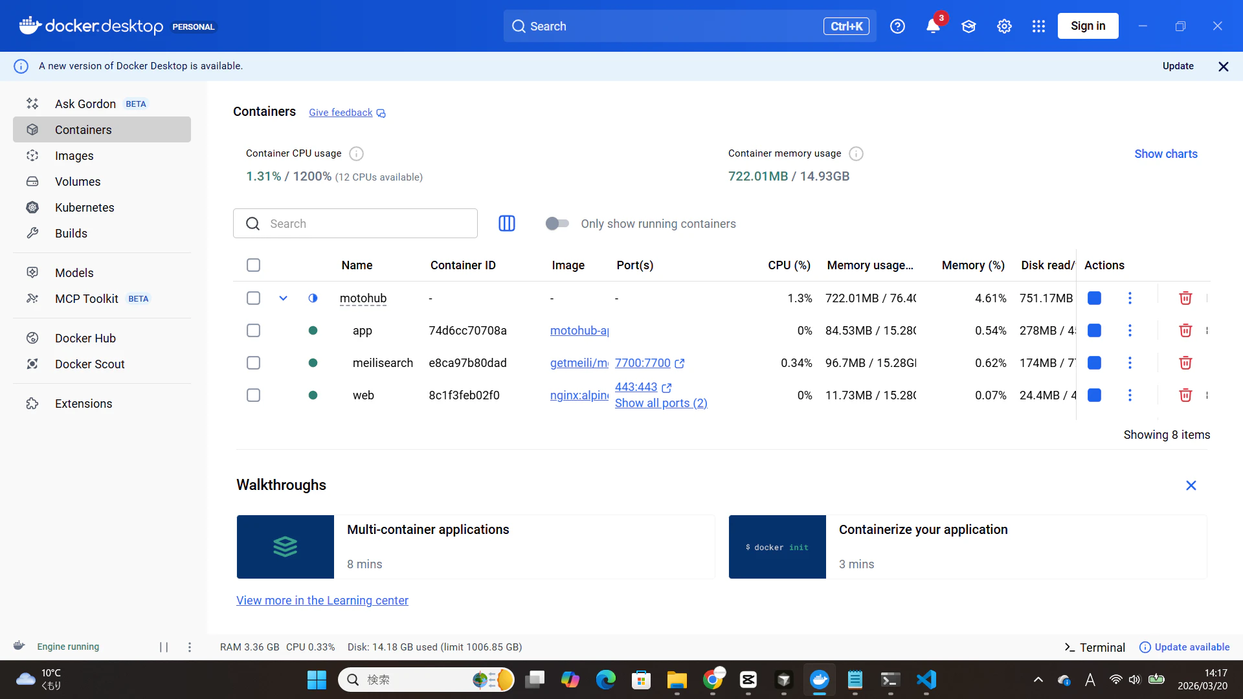Open Visual Studio Code from taskbar
The width and height of the screenshot is (1243, 699).
926,680
